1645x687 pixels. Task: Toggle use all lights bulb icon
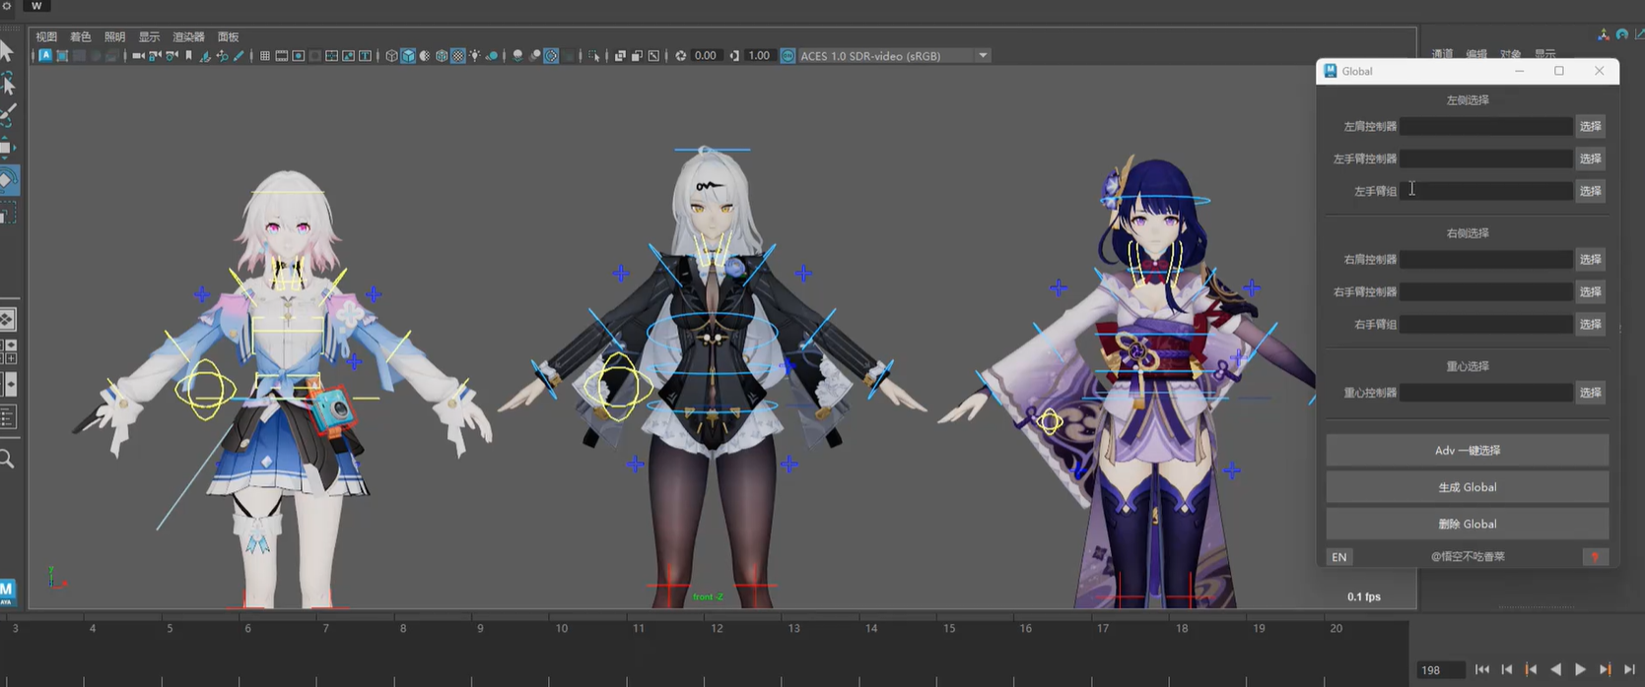475,56
